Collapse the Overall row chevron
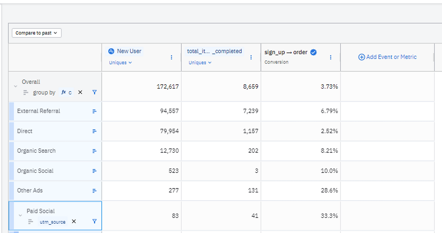 (15, 86)
